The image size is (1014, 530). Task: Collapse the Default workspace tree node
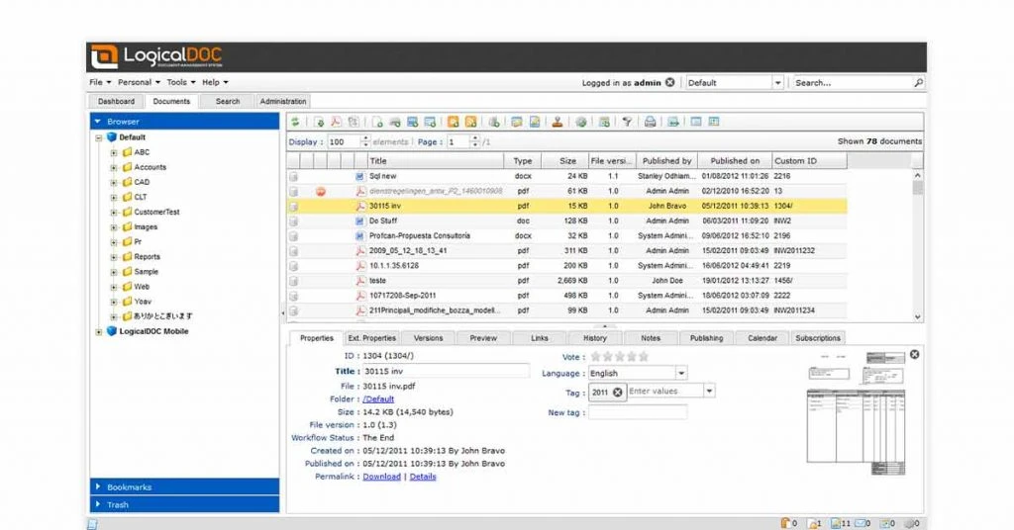[99, 138]
